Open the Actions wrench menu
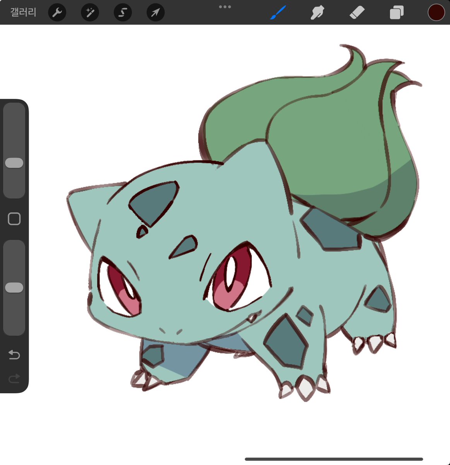 [57, 13]
